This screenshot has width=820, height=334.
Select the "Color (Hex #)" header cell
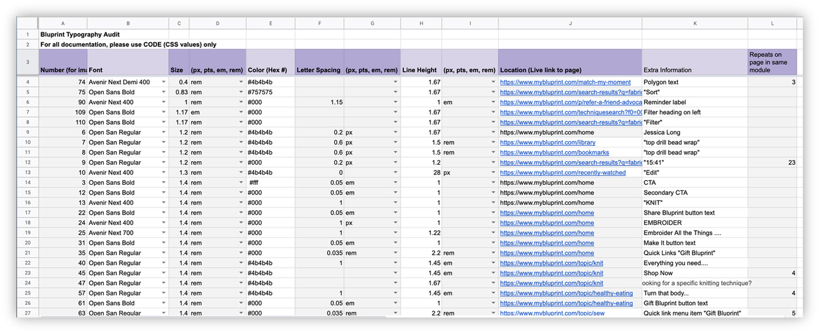[271, 62]
